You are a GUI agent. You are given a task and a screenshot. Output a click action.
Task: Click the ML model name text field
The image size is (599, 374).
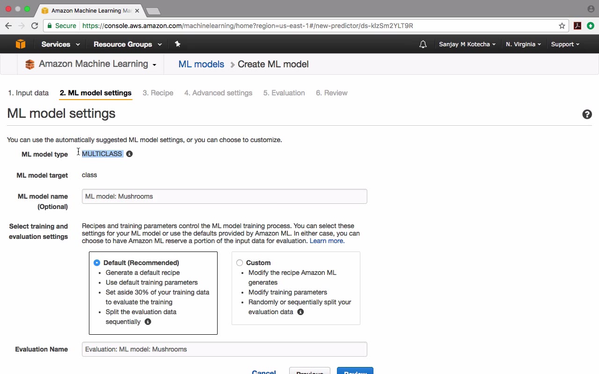point(224,196)
